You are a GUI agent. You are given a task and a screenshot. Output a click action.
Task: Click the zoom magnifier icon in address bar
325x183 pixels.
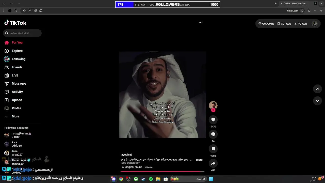[30, 11]
